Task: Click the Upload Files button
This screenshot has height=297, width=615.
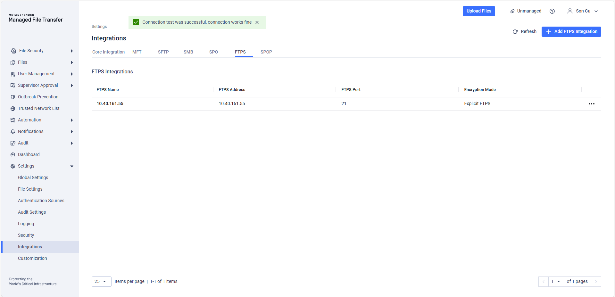Action: 478,11
